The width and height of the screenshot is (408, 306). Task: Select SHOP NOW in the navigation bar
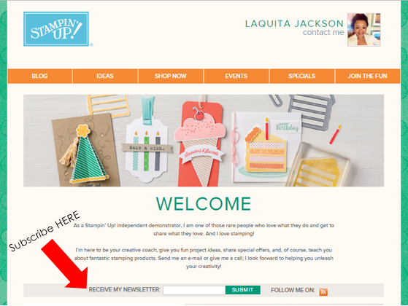(171, 76)
